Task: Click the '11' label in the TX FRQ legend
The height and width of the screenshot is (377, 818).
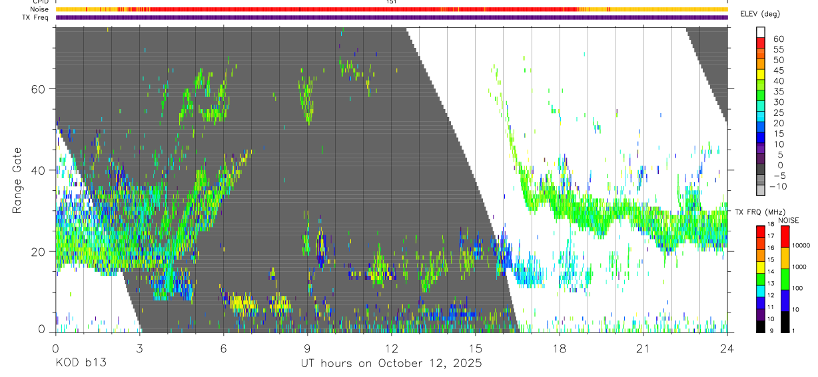Action: point(771,307)
